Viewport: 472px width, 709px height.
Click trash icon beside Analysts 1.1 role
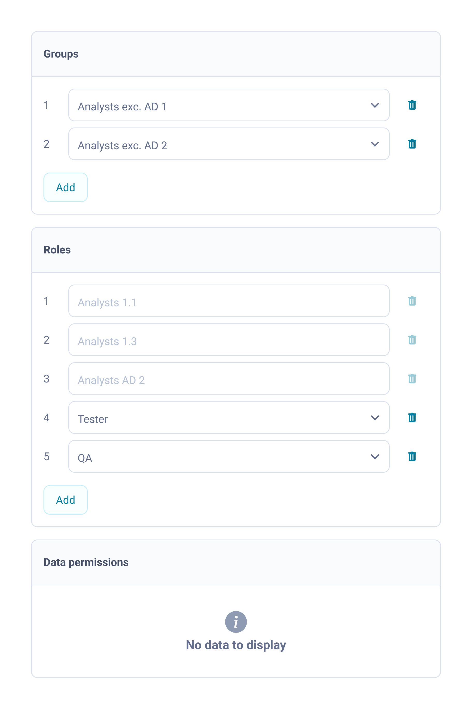412,301
